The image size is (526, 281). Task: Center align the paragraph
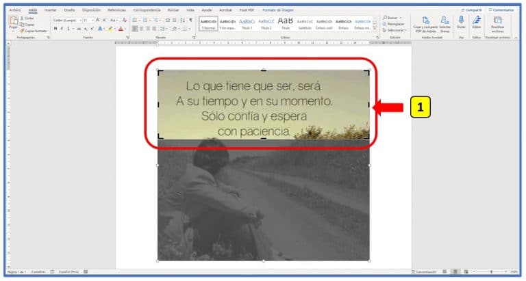[141, 29]
